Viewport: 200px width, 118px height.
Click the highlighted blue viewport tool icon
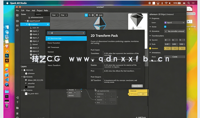coord(86,15)
